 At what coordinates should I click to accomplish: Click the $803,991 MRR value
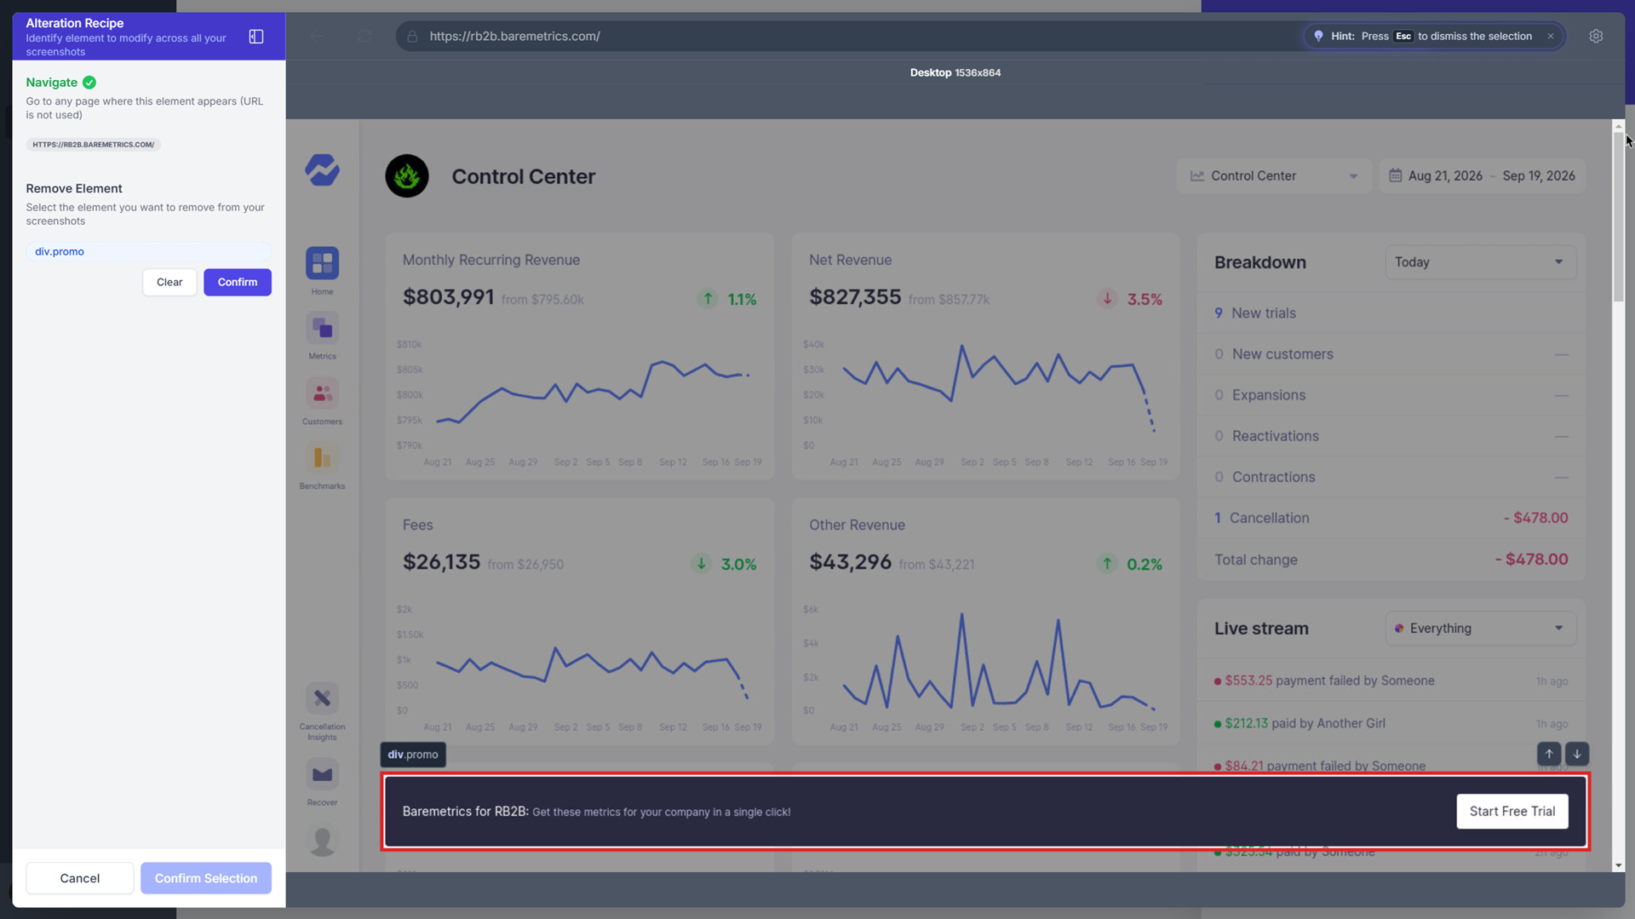coord(448,297)
